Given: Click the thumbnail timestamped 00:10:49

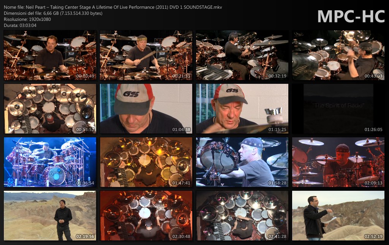Looking at the screenshot, I should [x=50, y=55].
